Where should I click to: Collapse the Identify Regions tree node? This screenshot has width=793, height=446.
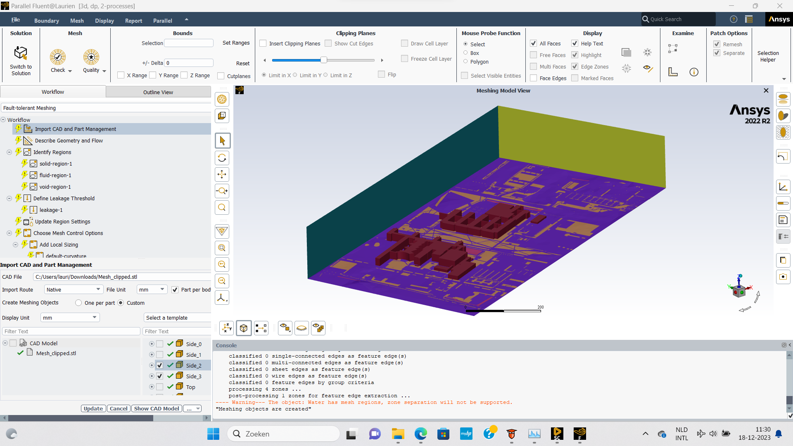(9, 152)
